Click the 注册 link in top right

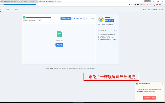click(149, 10)
